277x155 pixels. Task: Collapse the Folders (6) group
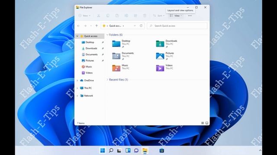coord(107,35)
